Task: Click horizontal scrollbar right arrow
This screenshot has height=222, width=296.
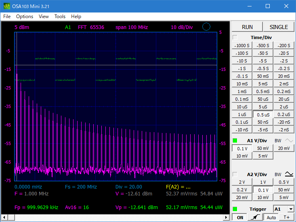Action: (x=226, y=217)
